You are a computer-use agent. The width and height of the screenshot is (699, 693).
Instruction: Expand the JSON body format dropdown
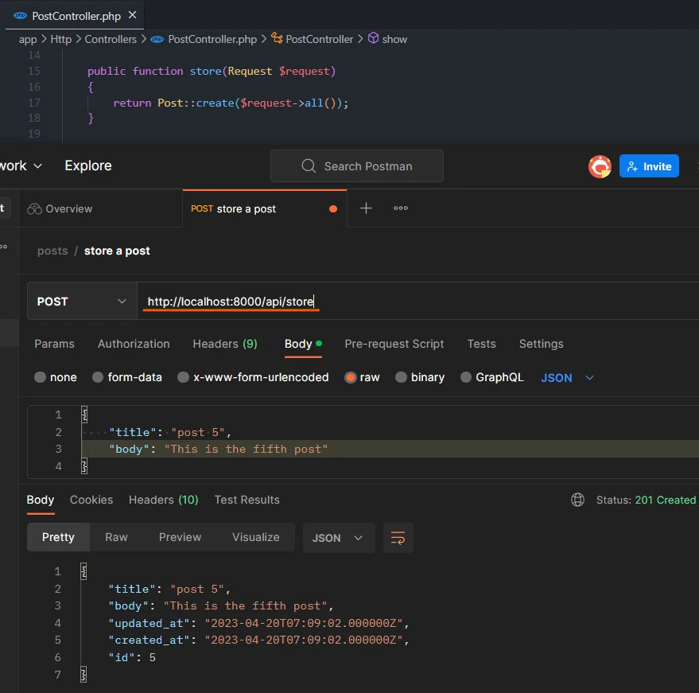click(x=568, y=378)
